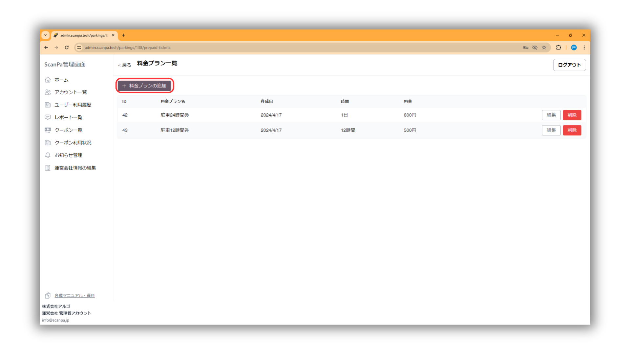Open the browser extensions puzzle icon
Screen dimensions: 630x354
(x=558, y=48)
